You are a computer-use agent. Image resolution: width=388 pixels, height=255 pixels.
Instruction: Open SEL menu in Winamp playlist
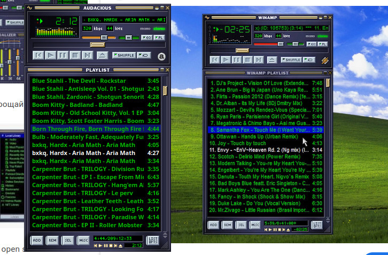tap(241, 225)
